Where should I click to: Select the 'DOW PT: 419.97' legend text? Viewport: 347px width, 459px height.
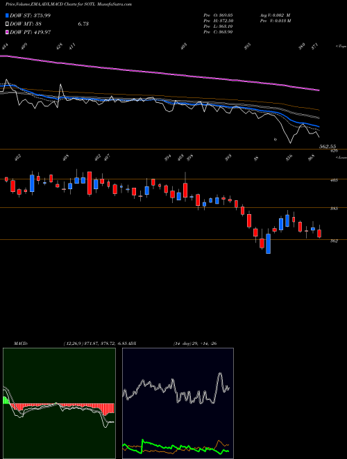pos(31,32)
